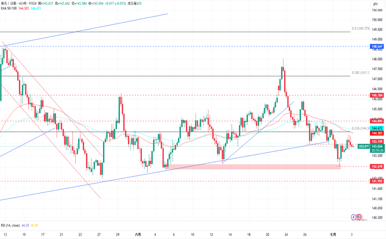
Task: Click the cyan 144.472 EMA value in the legend
Action: [x=36, y=8]
